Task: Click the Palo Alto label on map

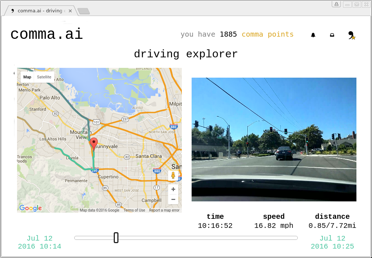Action: pyautogui.click(x=50, y=98)
